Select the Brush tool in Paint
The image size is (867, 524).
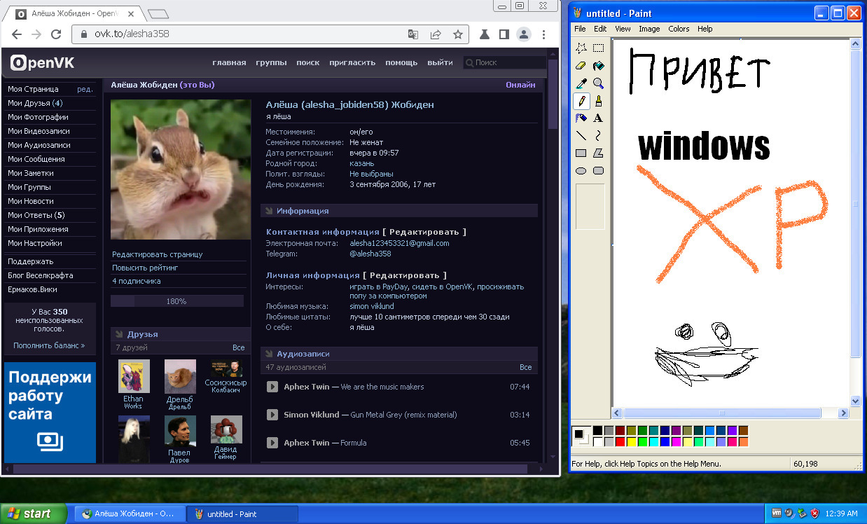pos(599,101)
